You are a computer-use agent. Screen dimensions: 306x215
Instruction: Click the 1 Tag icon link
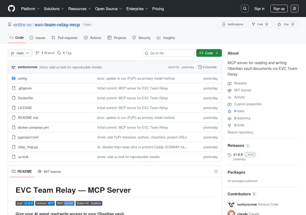tap(64, 53)
